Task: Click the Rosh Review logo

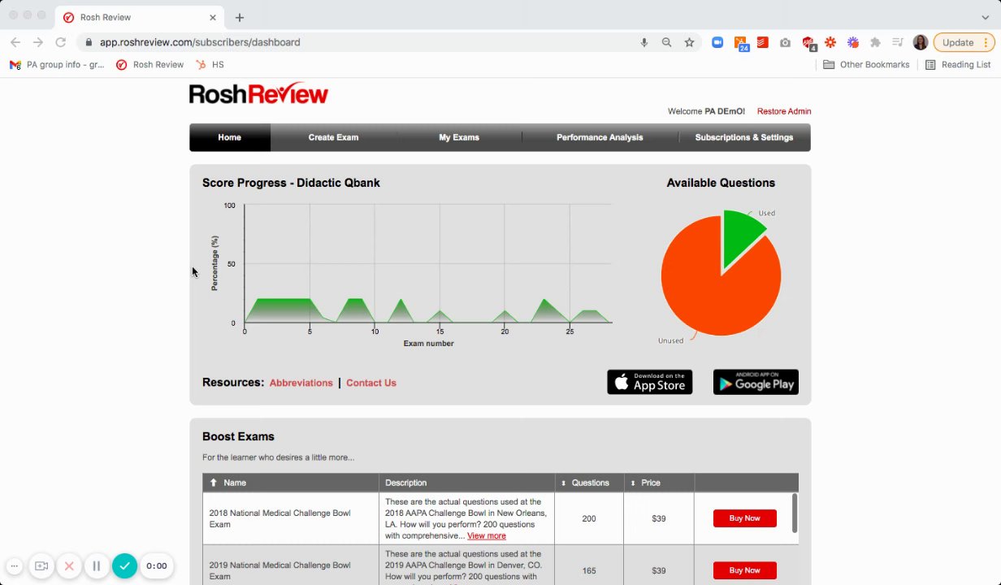Action: point(258,94)
